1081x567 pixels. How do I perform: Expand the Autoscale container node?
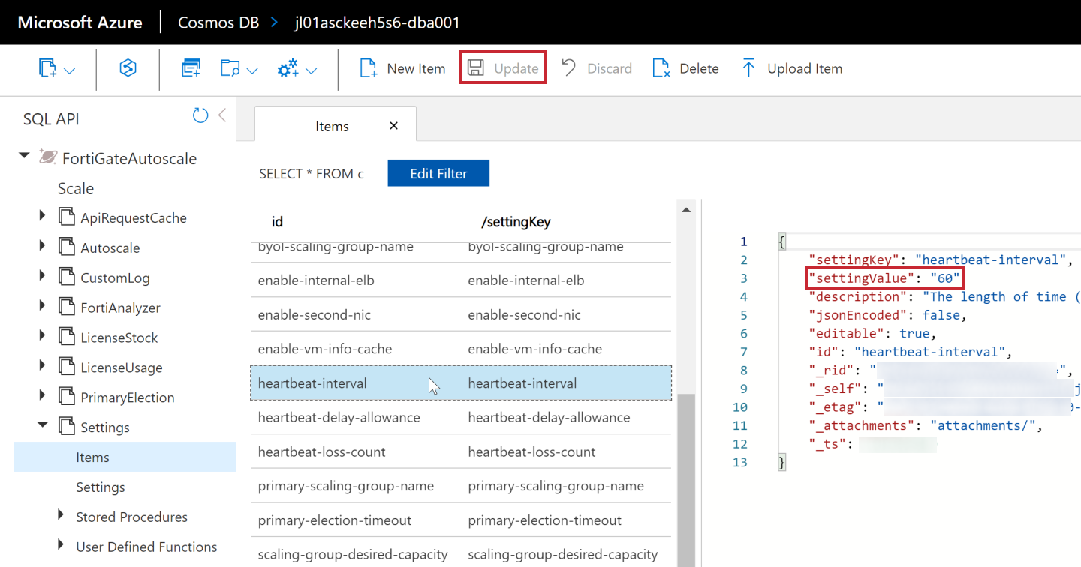[43, 247]
